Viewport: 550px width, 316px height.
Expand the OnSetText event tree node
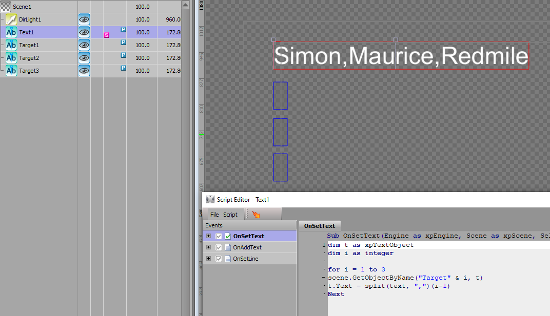coord(208,236)
